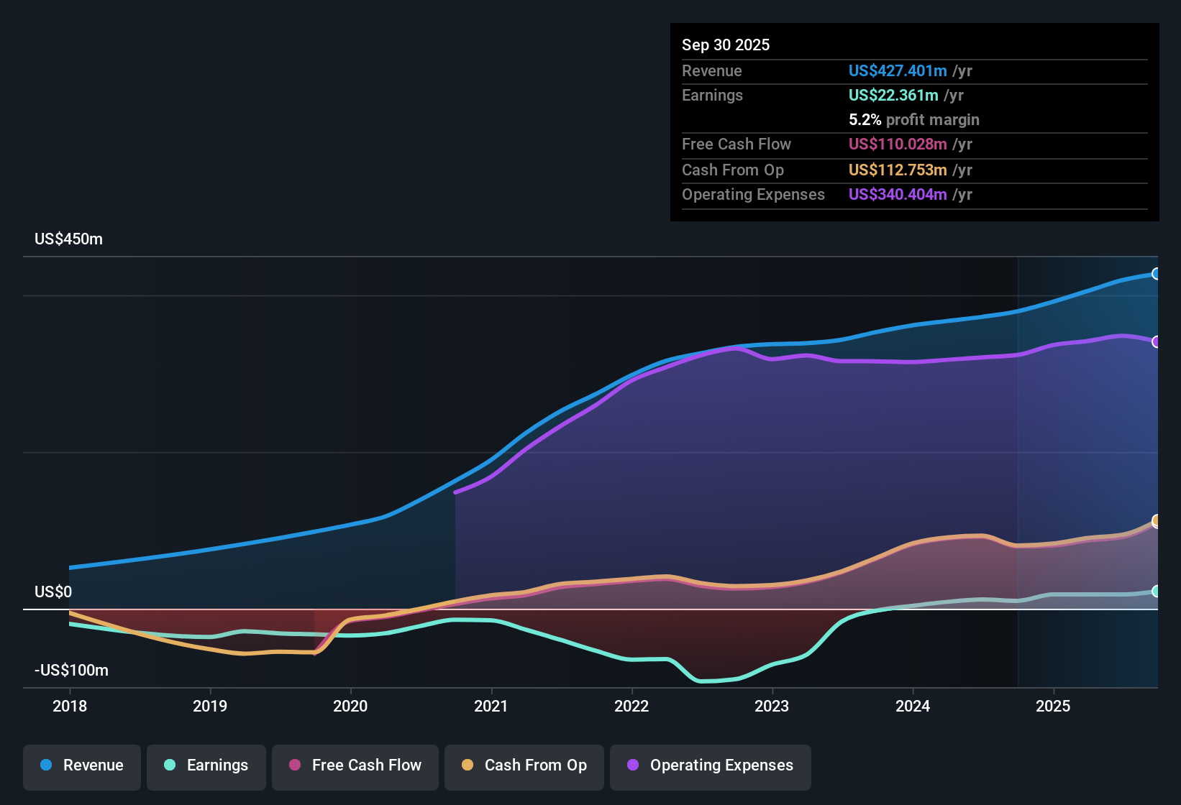Image resolution: width=1181 pixels, height=805 pixels.
Task: Toggle the Operating Expenses series visibility
Action: point(710,765)
